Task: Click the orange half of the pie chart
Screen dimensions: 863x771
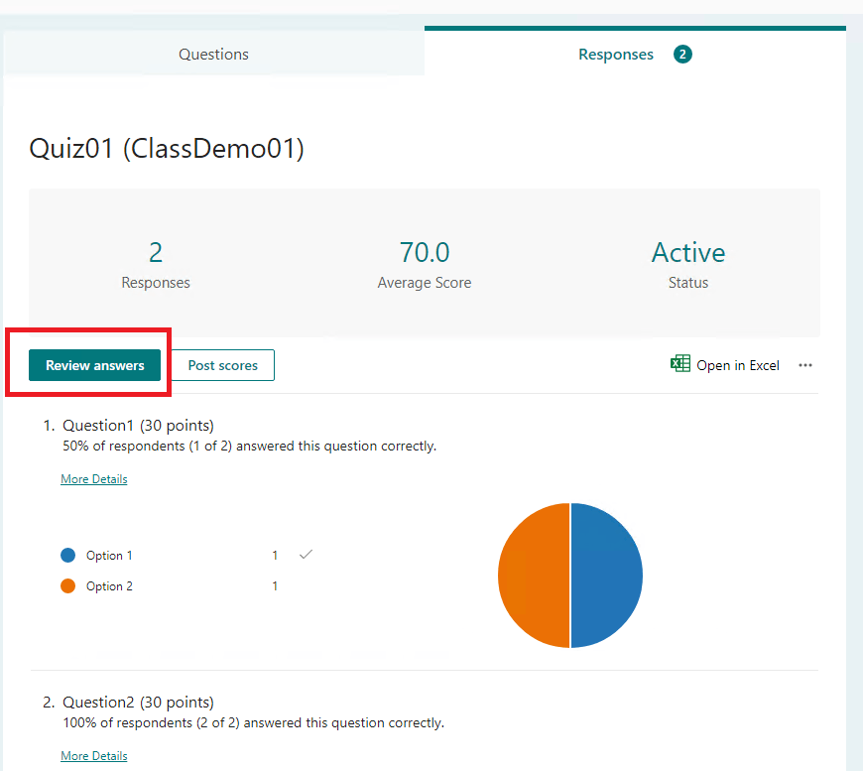Action: tap(534, 576)
